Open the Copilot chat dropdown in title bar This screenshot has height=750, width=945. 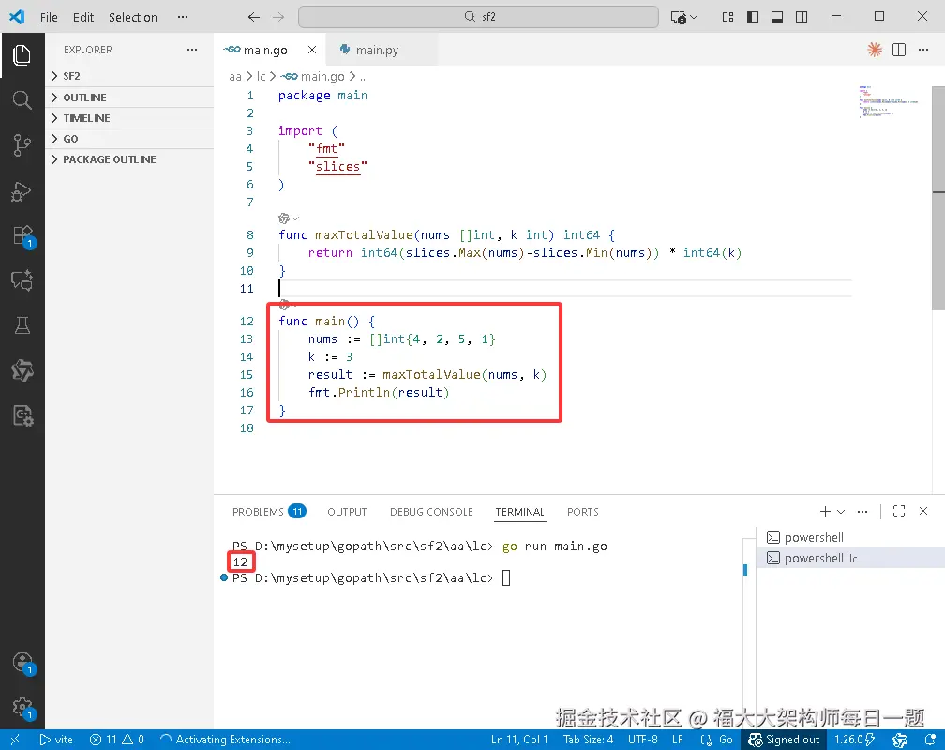tap(694, 17)
